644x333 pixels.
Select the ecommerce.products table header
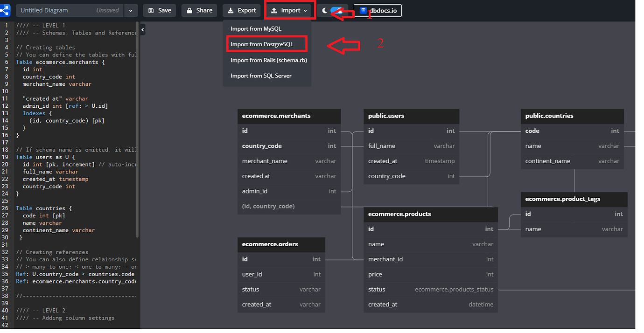click(x=431, y=215)
